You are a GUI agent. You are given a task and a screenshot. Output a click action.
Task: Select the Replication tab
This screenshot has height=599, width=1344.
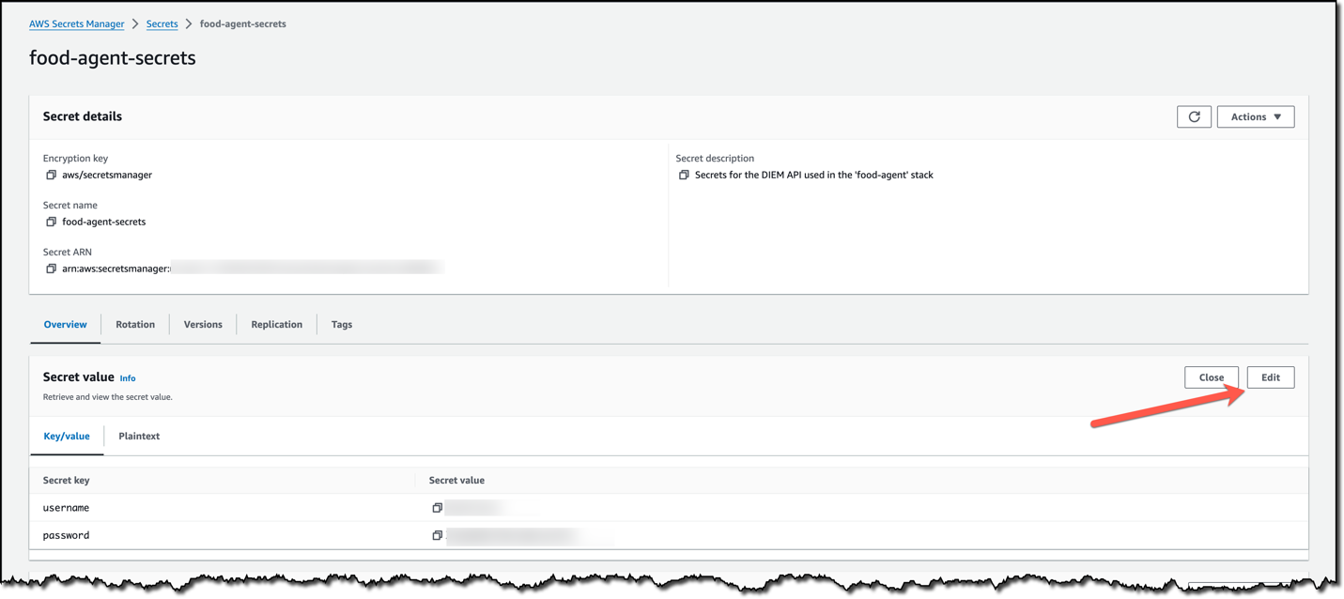[276, 324]
